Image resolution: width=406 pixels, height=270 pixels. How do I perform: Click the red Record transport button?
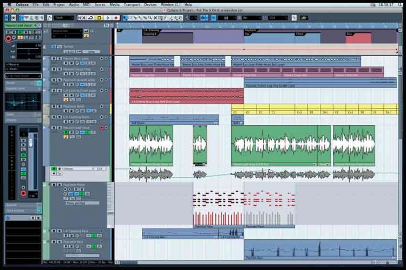tap(116, 18)
